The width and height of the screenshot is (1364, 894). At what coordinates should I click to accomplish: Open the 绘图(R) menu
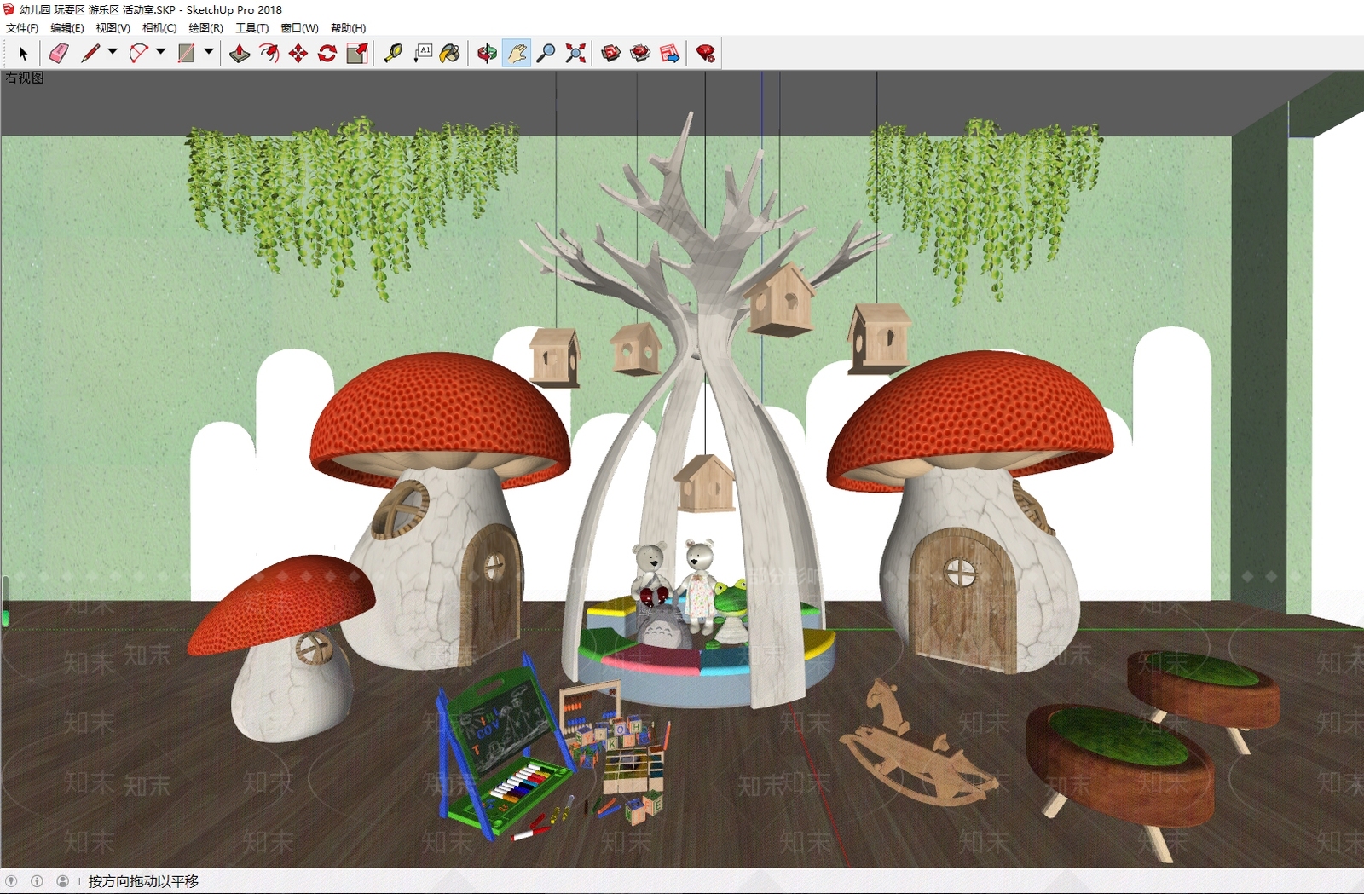[x=205, y=28]
